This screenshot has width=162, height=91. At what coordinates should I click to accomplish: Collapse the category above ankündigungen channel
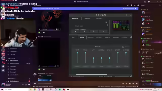(x=12, y=79)
